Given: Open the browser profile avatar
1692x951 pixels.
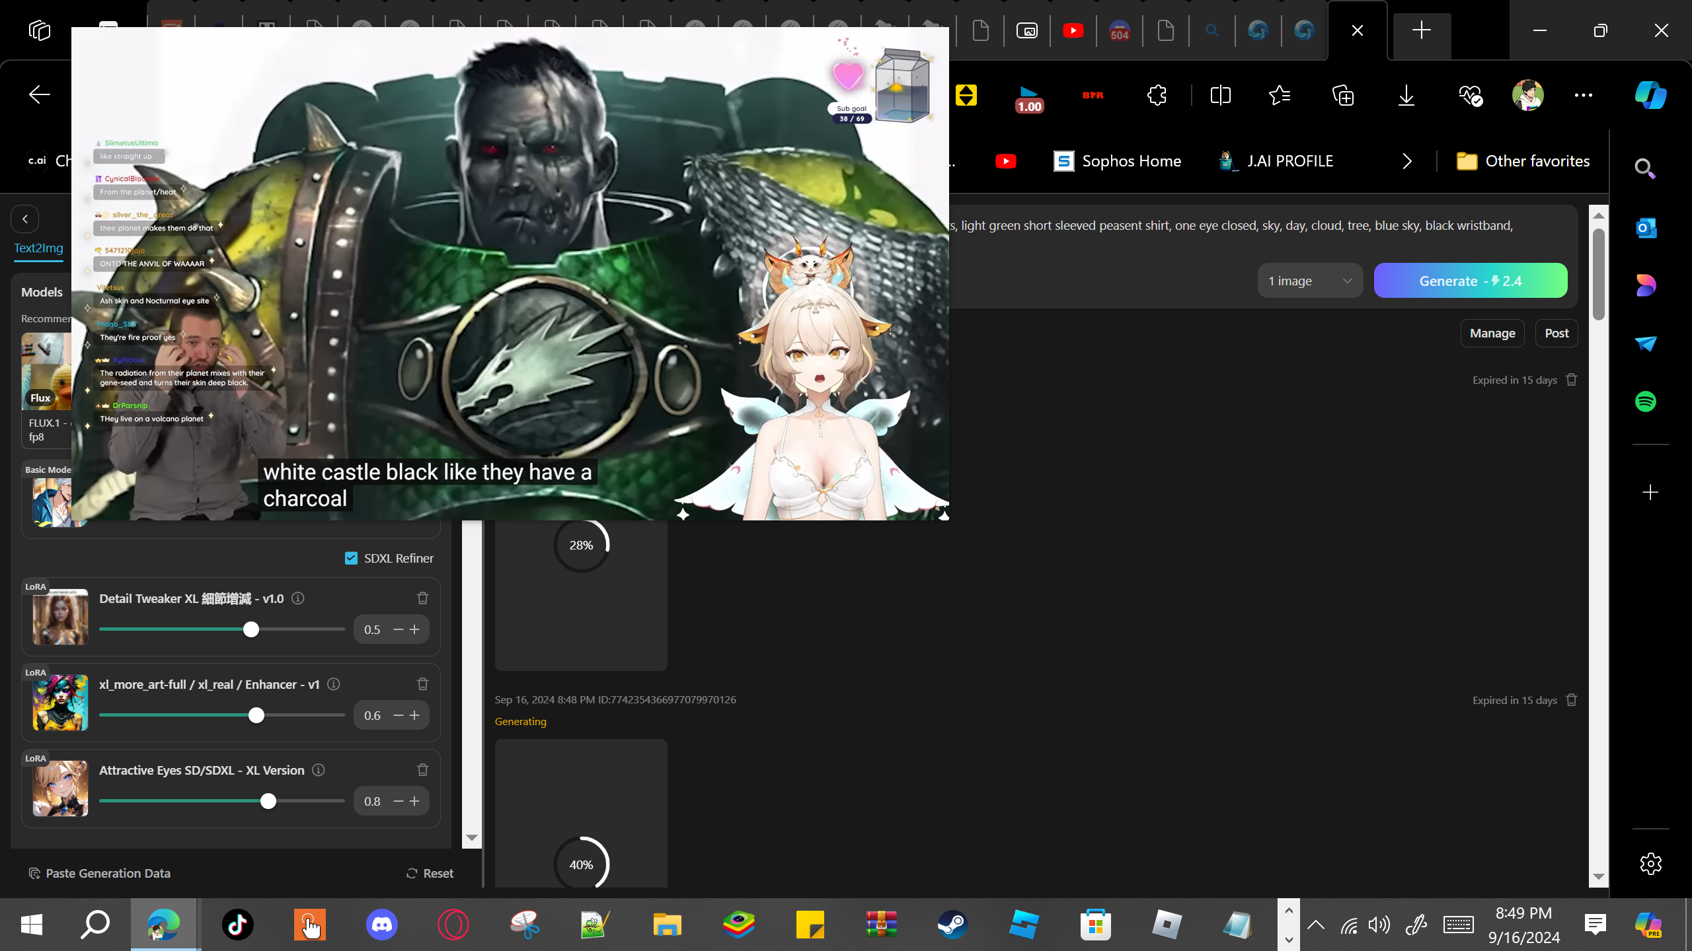Looking at the screenshot, I should click(1527, 95).
